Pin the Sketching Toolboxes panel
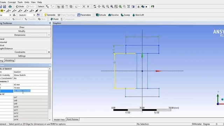Viewport: 224px width, 126px height. [x=50, y=23]
